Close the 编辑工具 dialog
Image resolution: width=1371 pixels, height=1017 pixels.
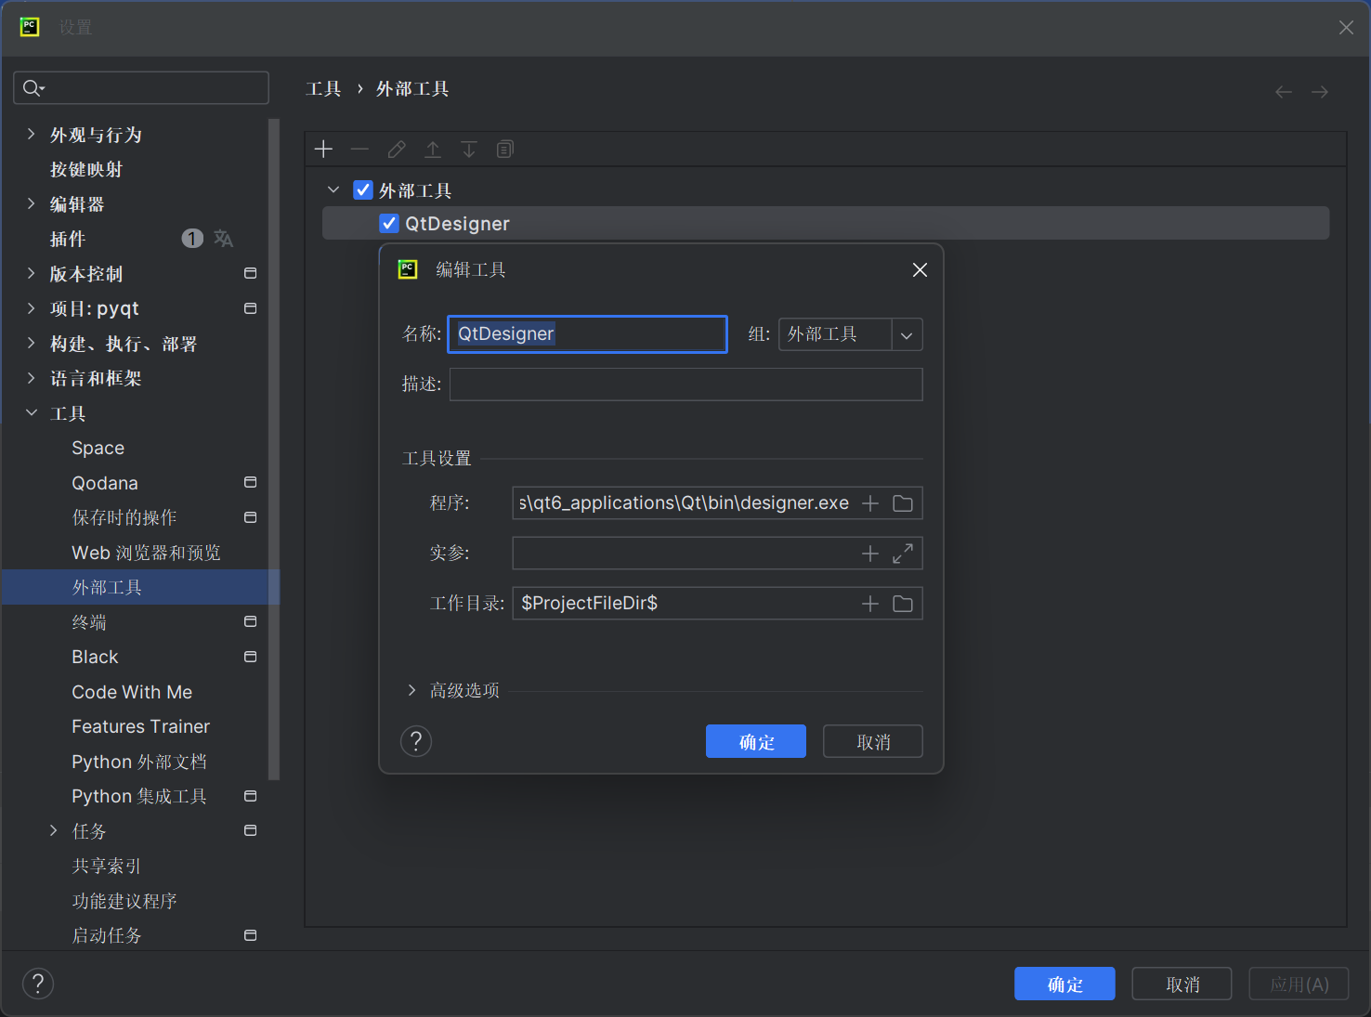click(x=920, y=269)
